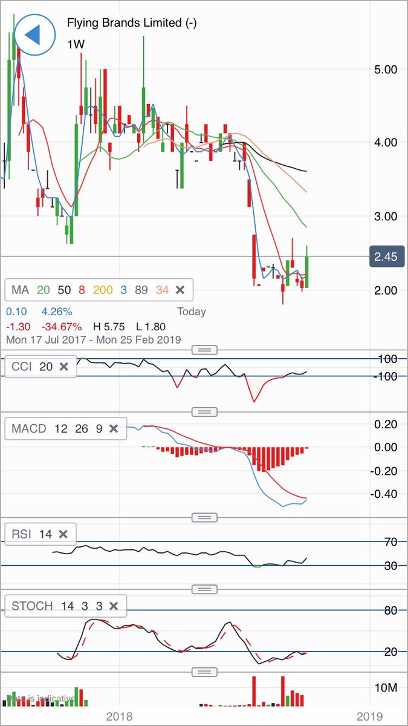Click the 5.00 price axis label
This screenshot has height=726, width=408.
pyautogui.click(x=385, y=69)
